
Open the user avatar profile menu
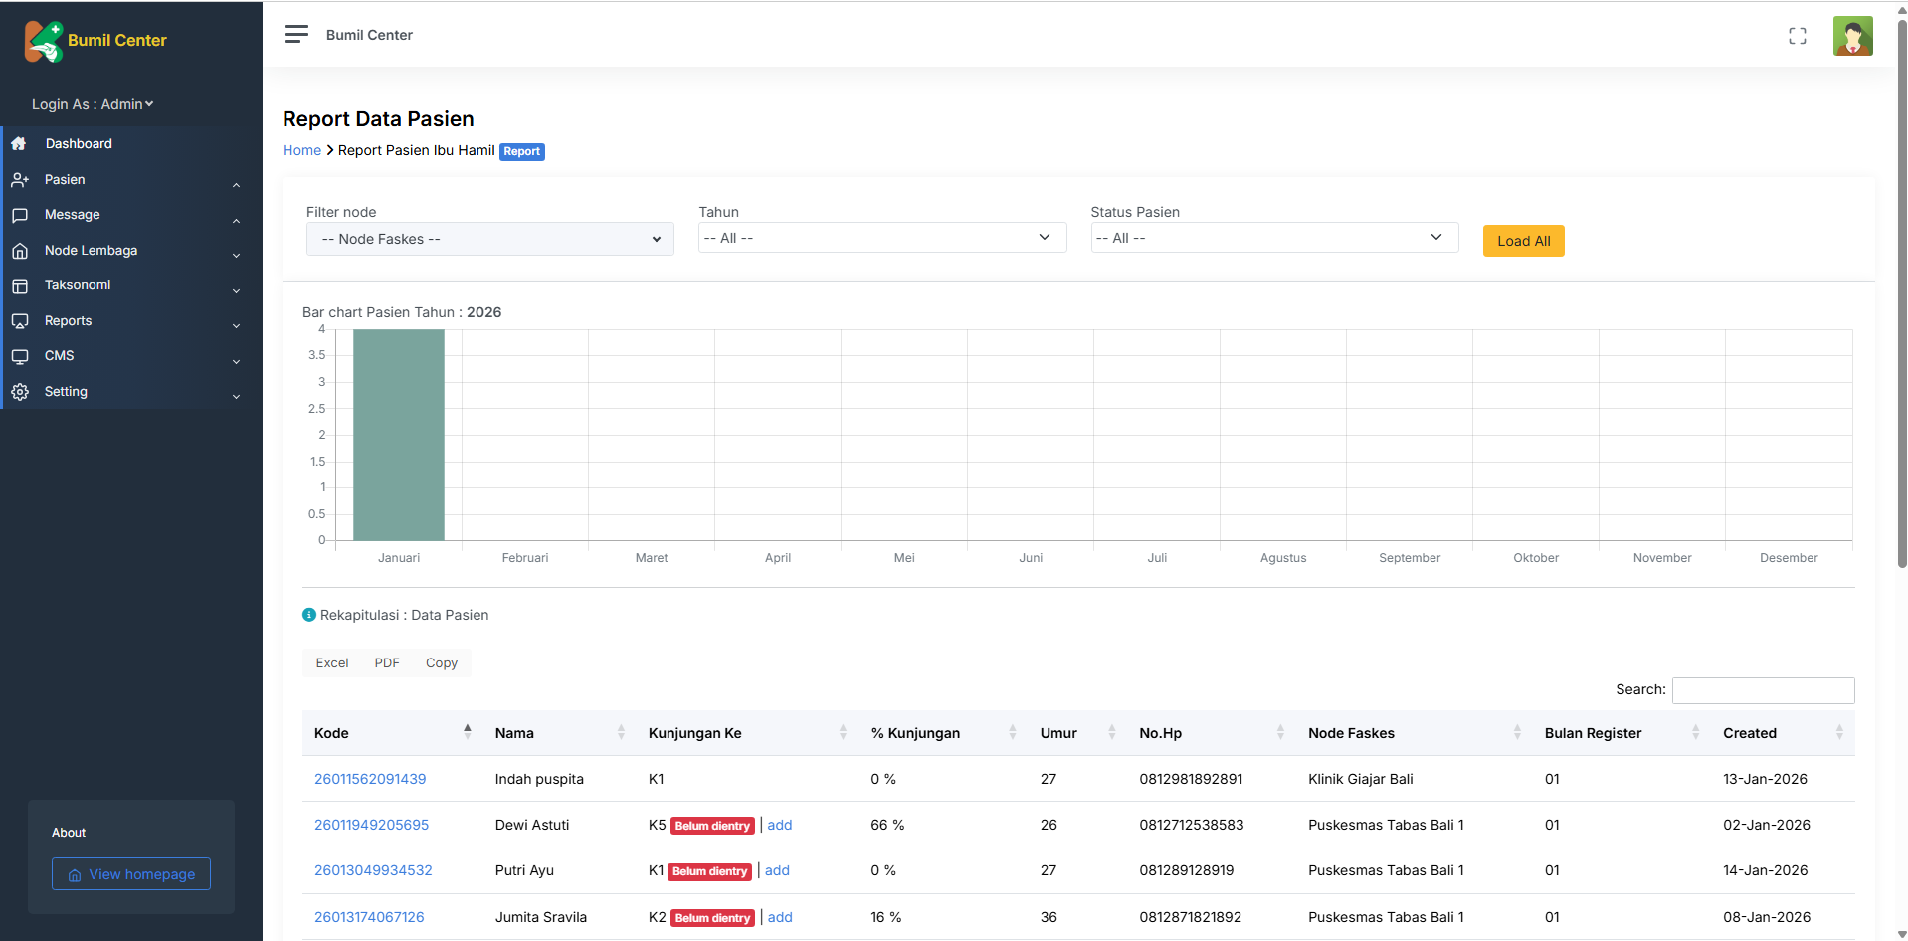(1851, 36)
